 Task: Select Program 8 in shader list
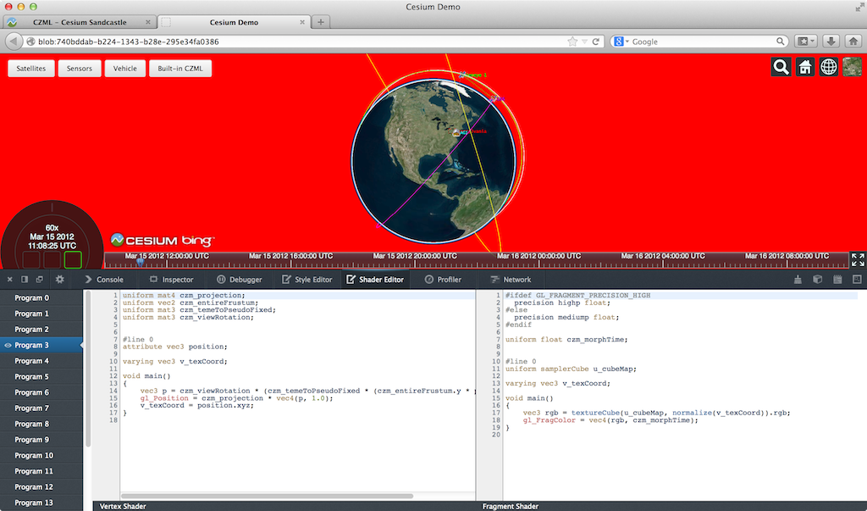click(41, 424)
